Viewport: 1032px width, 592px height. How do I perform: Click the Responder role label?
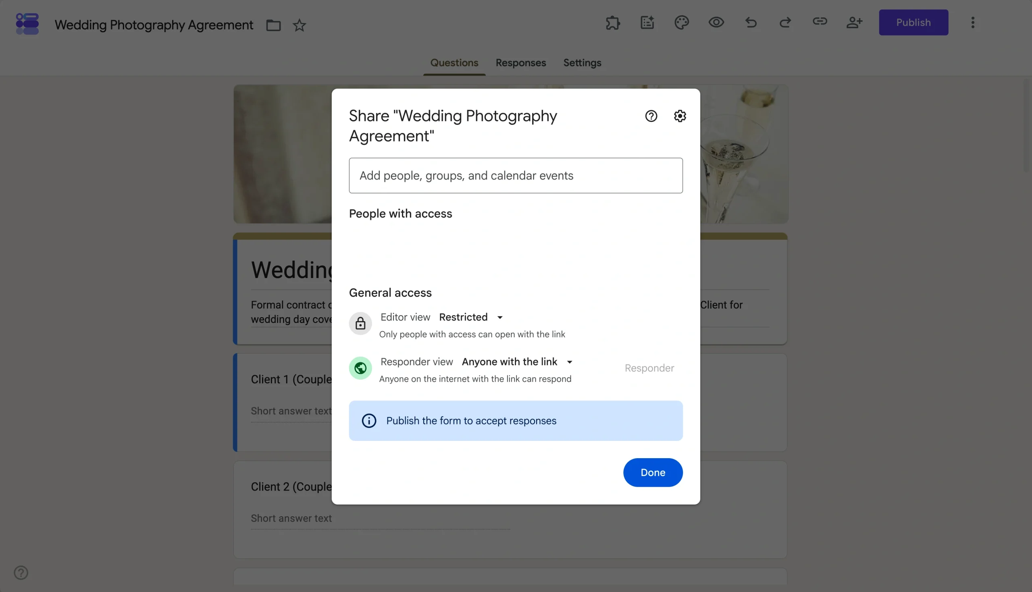pos(649,368)
